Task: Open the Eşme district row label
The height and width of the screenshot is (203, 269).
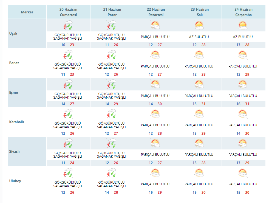Action: [13, 92]
